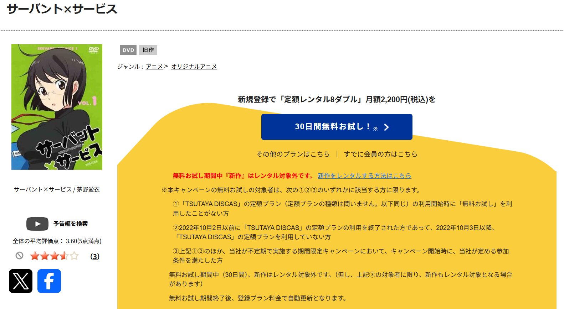Viewport: 564px width, 309px height.
Task: Open その他のプランはこちら link
Action: (x=293, y=154)
